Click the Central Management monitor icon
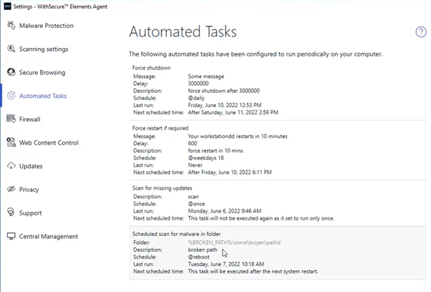The height and width of the screenshot is (292, 431). coord(11,236)
